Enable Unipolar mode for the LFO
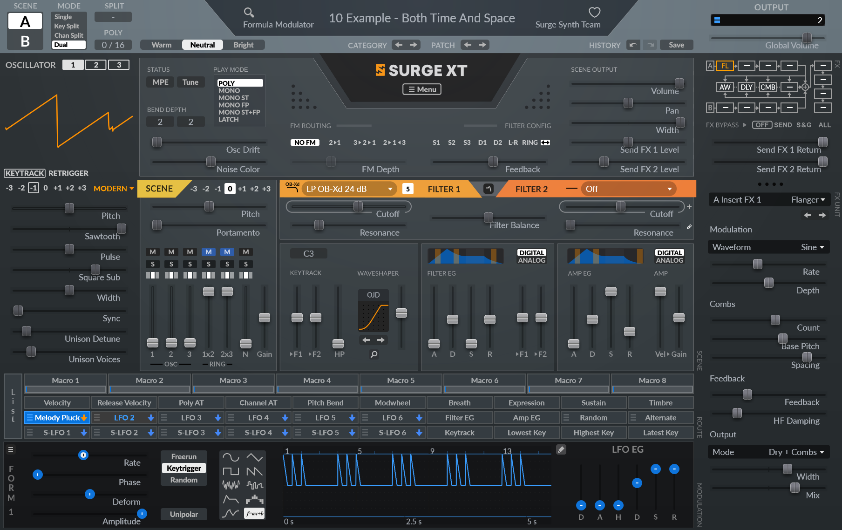The image size is (842, 530). (183, 514)
